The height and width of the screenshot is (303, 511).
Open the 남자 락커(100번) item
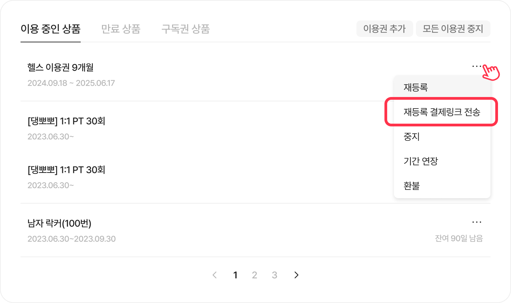point(60,223)
